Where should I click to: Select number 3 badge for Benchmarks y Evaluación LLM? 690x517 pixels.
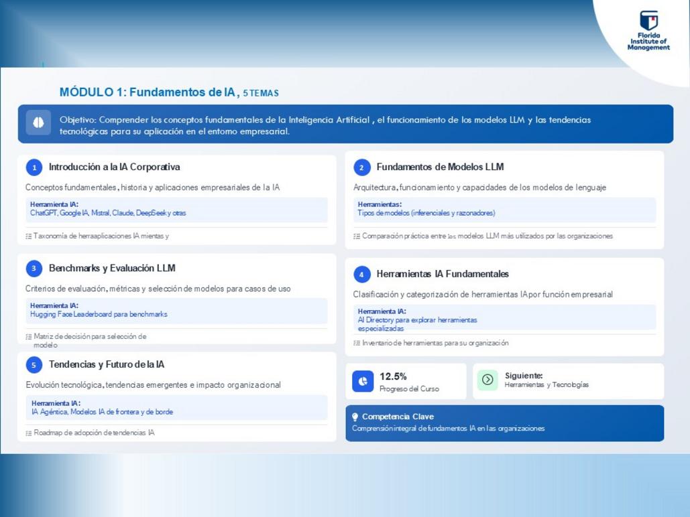pos(34,269)
